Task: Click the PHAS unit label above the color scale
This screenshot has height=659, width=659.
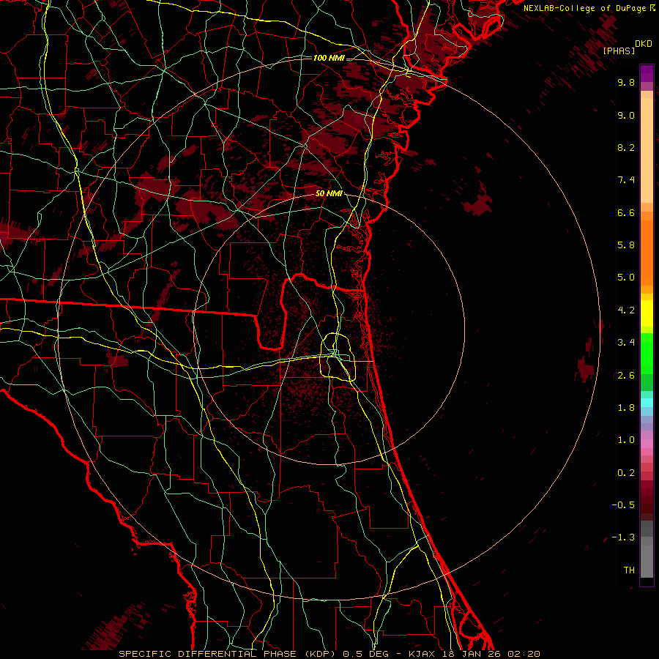Action: [619, 51]
